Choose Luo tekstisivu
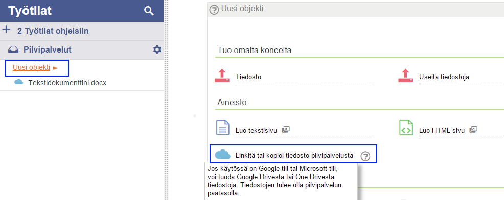Image resolution: width=504 pixels, height=200 pixels. [256, 130]
